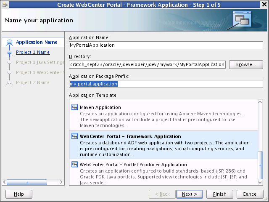Click the Finish button
Screen dimensions: 269x202
pyautogui.click(x=219, y=194)
